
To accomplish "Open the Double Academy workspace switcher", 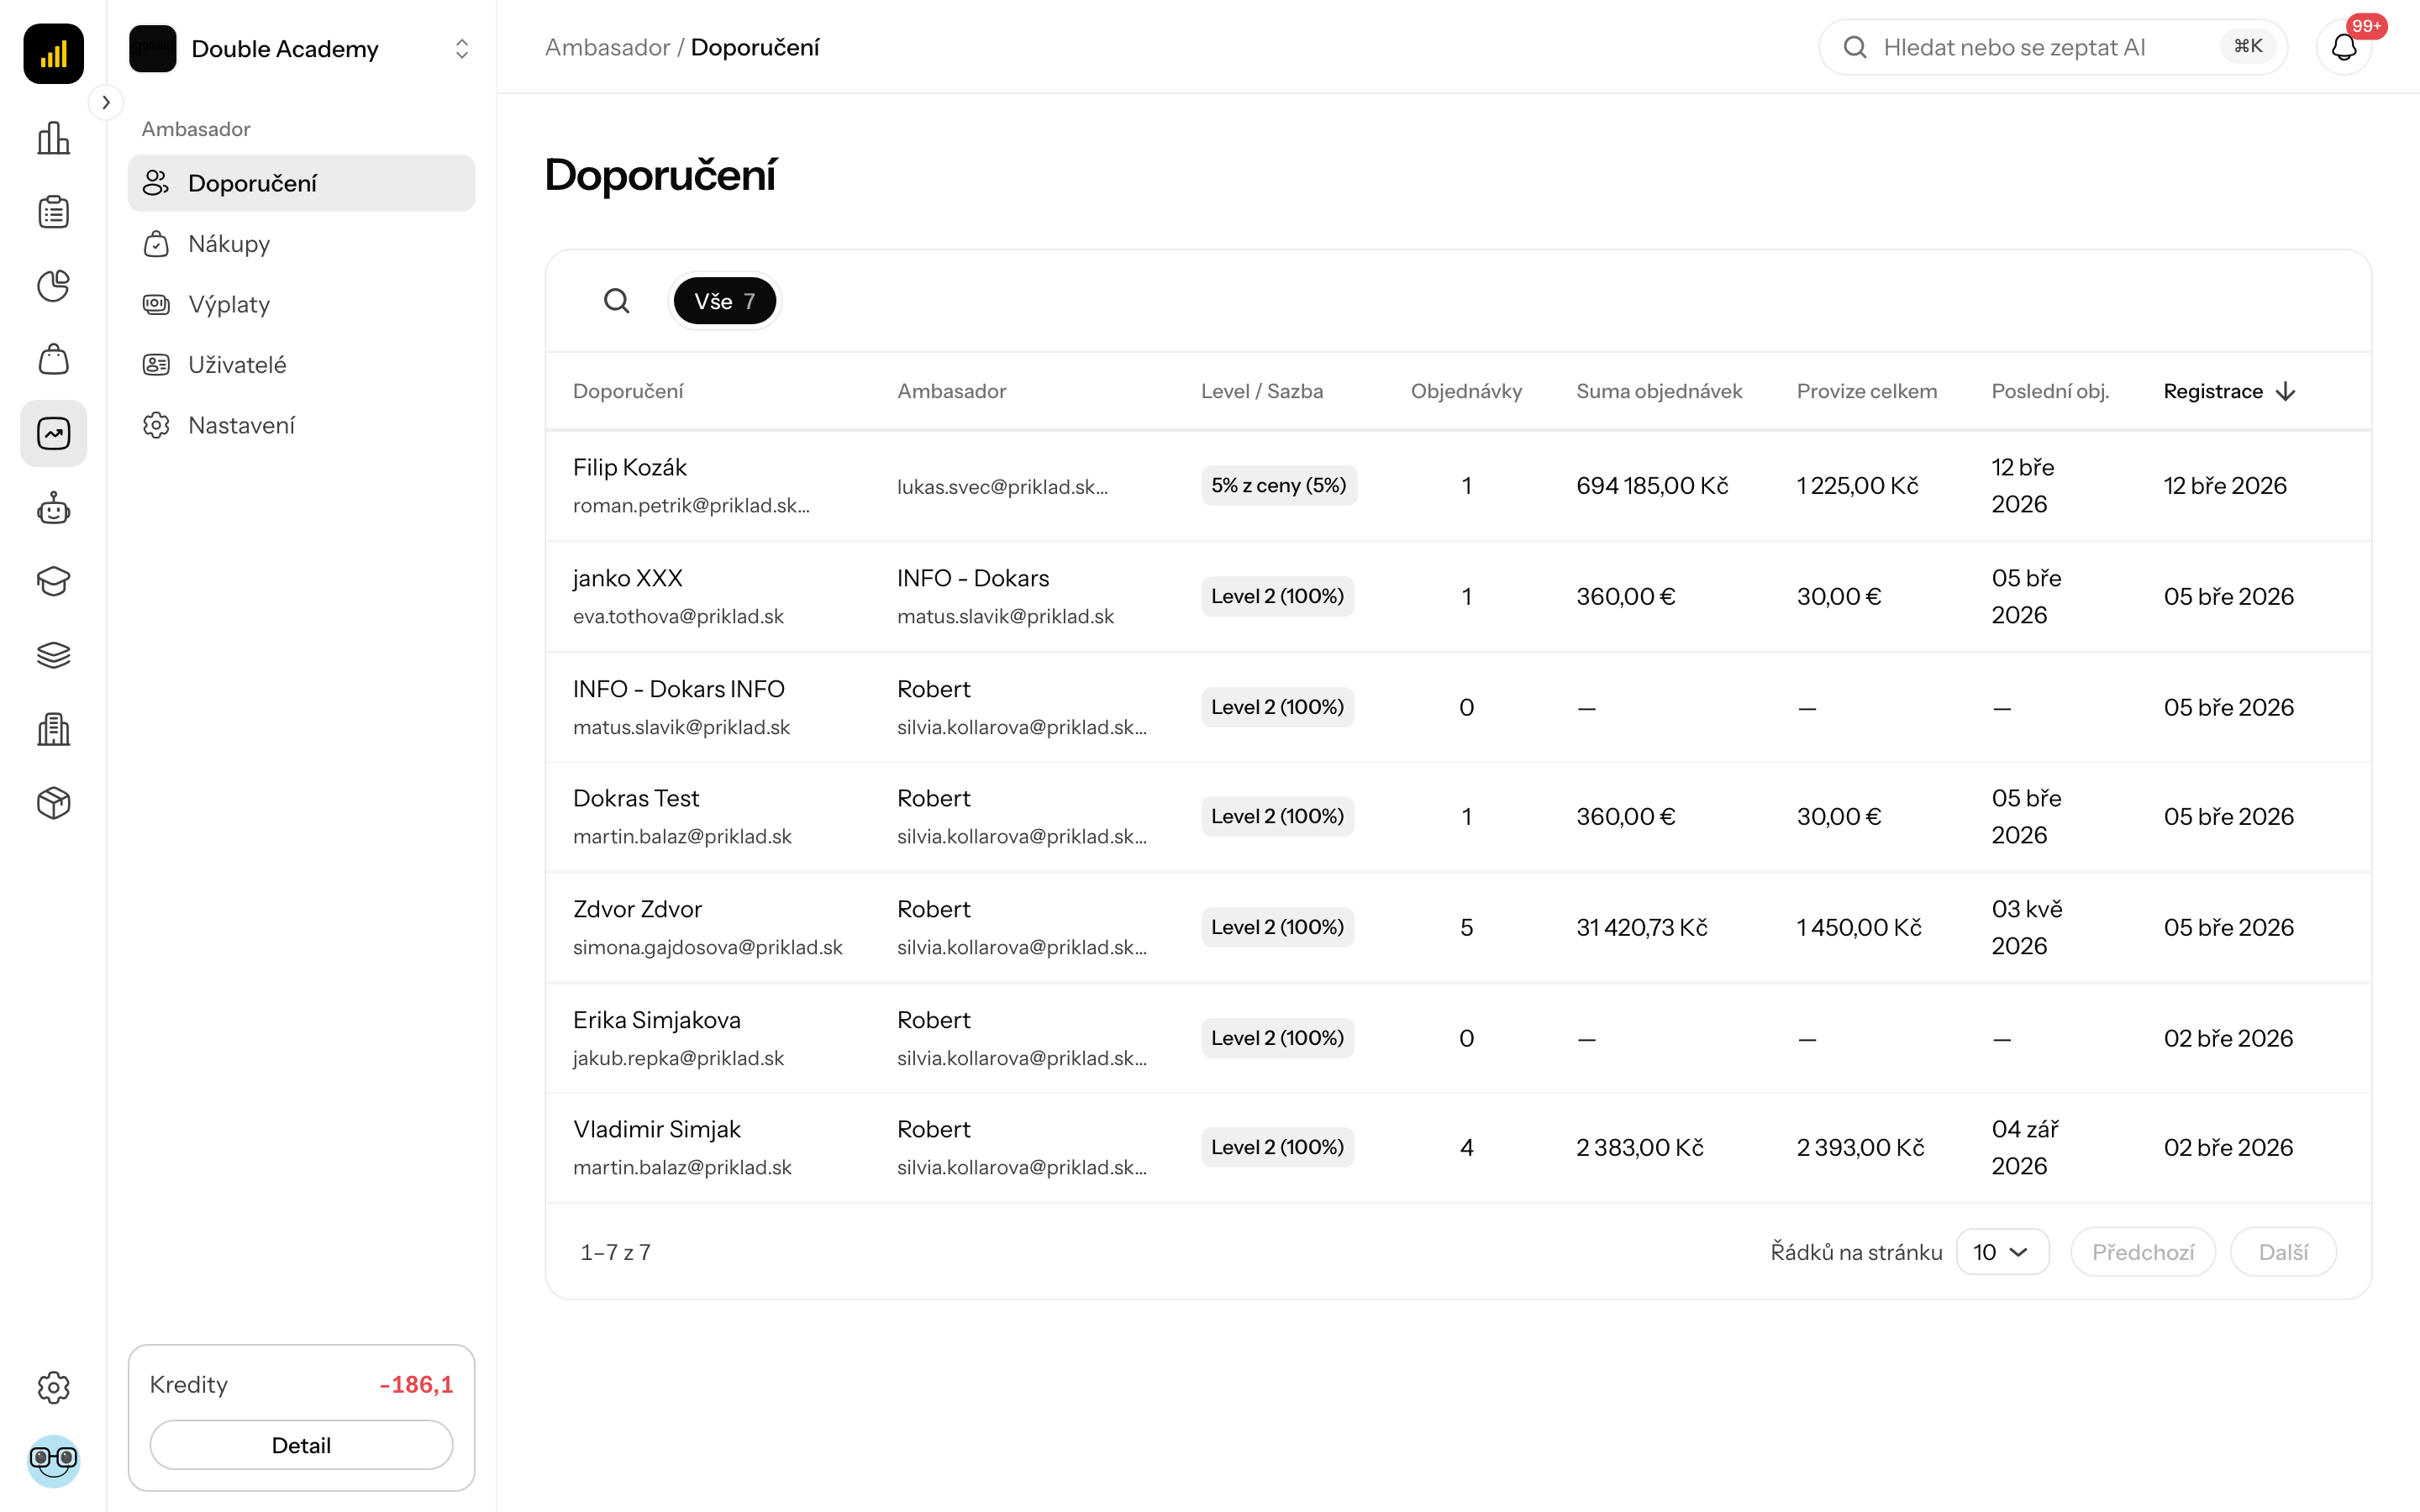I will pyautogui.click(x=301, y=48).
